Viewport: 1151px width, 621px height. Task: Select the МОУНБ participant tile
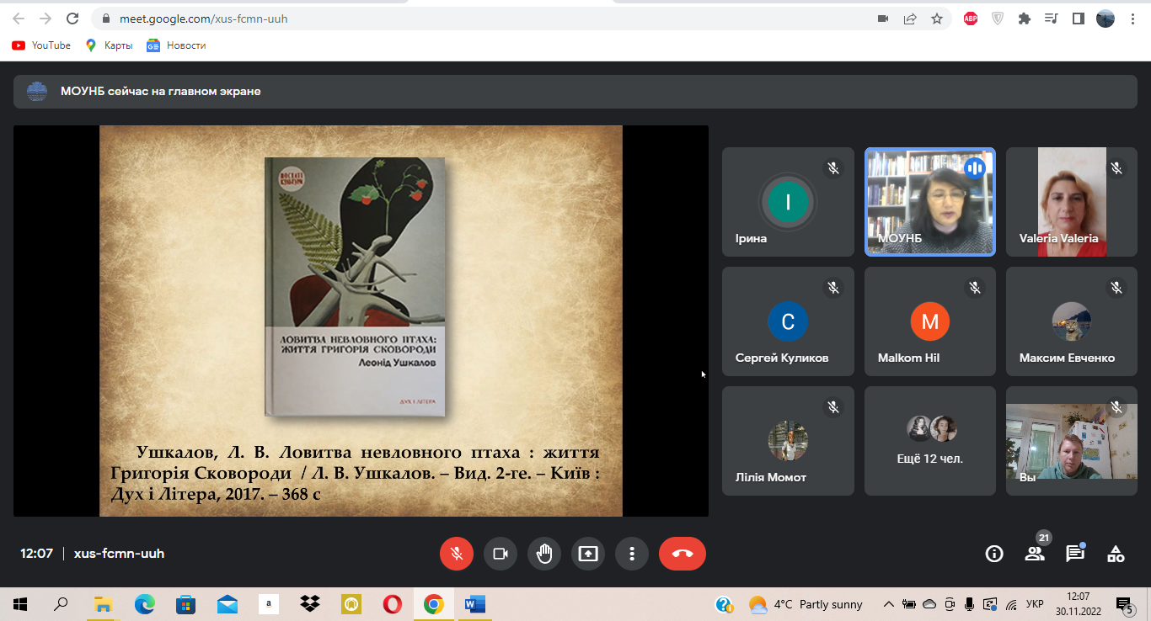(x=930, y=202)
